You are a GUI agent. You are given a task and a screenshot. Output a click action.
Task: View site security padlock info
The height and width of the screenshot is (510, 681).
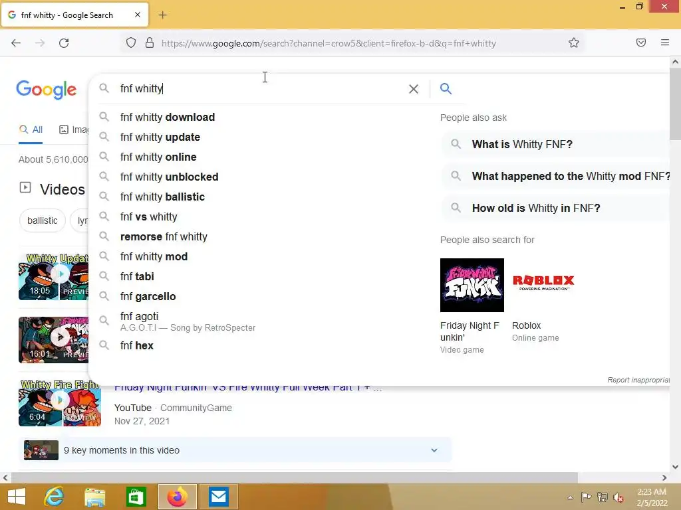(x=150, y=43)
